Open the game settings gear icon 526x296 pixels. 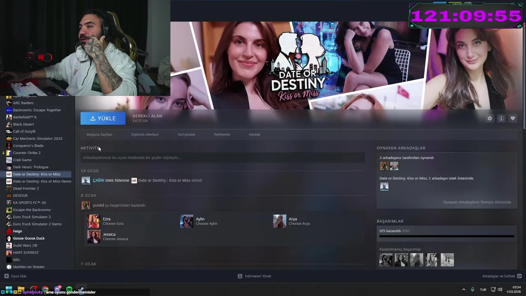pos(489,118)
